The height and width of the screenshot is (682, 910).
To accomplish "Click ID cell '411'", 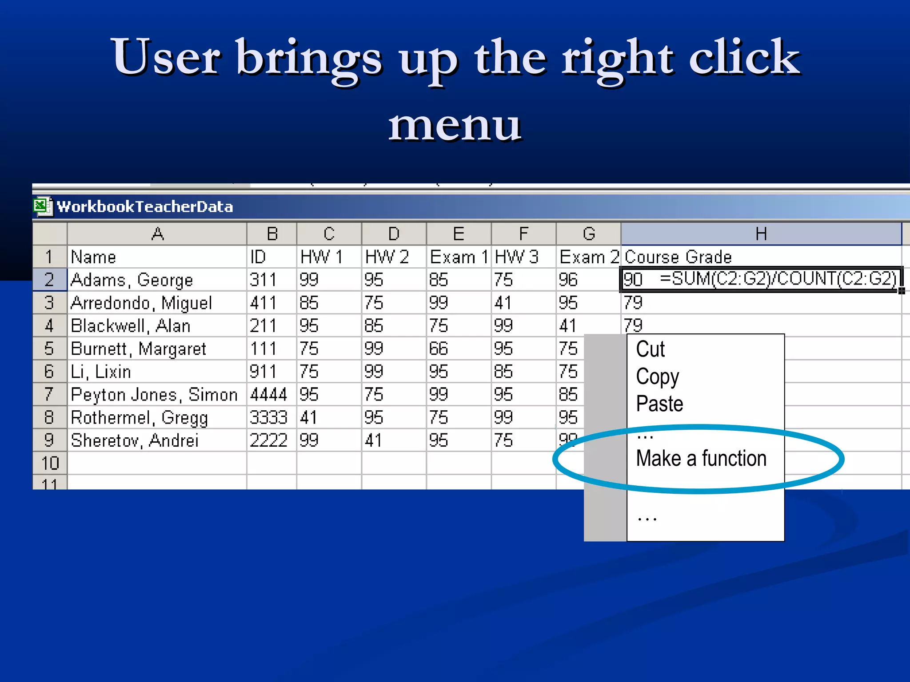I will coord(272,303).
